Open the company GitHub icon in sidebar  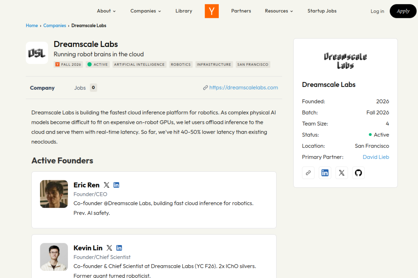[x=358, y=173]
